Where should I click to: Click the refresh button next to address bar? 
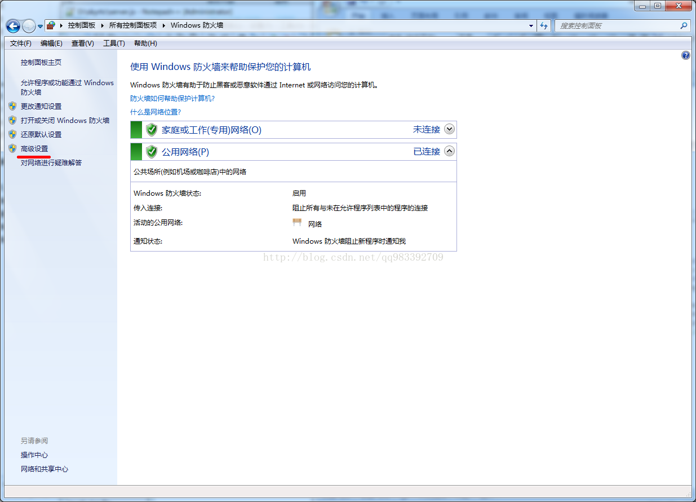tap(544, 26)
